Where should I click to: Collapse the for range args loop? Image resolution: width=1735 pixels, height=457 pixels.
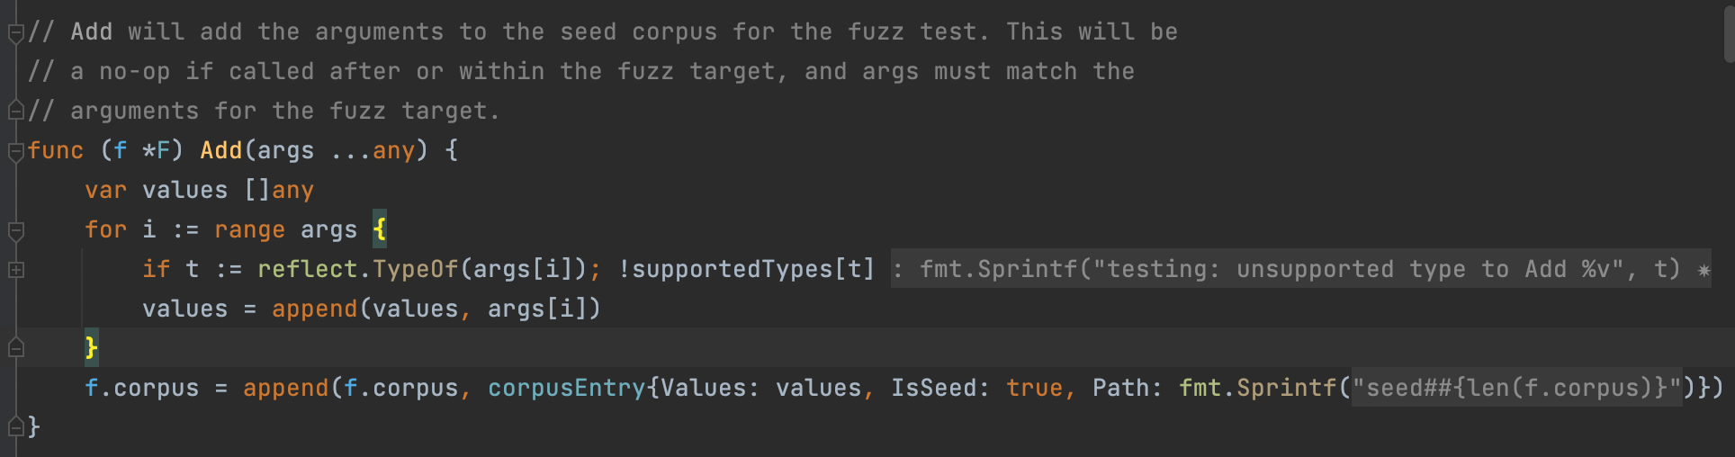[x=15, y=231]
